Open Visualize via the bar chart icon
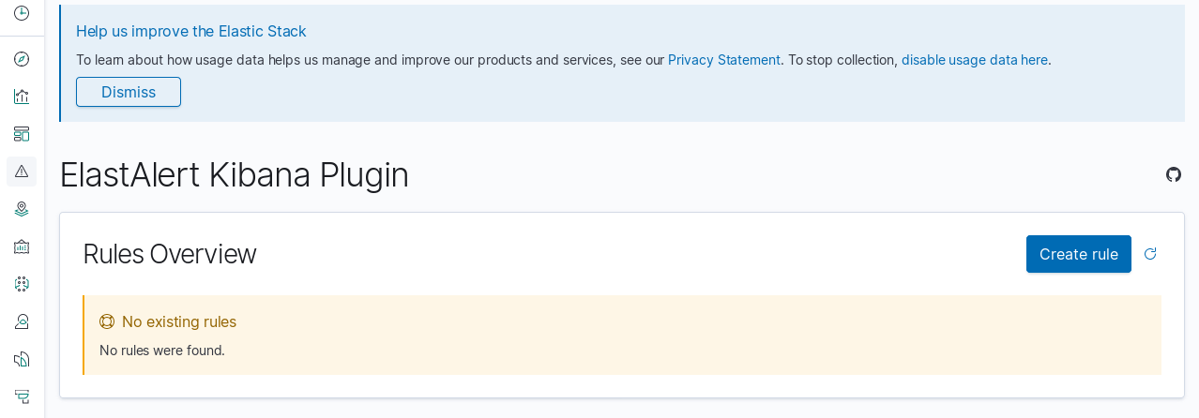This screenshot has width=1199, height=418. [22, 97]
